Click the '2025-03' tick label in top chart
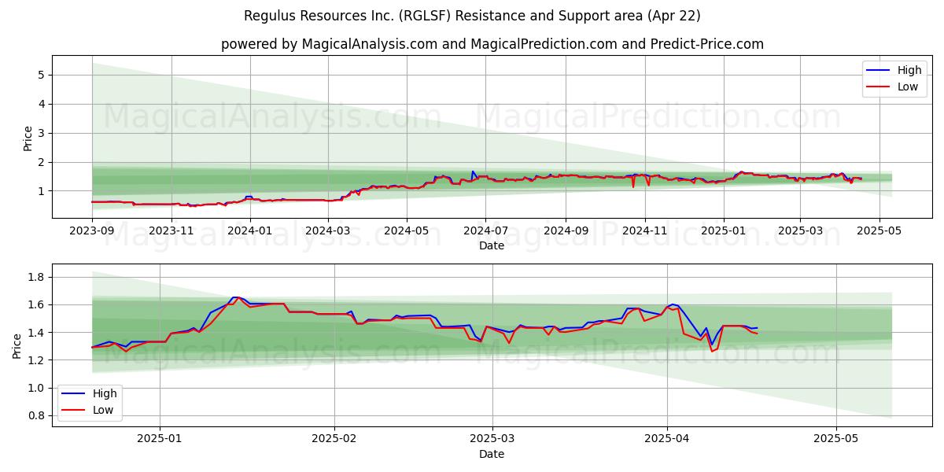 800,230
